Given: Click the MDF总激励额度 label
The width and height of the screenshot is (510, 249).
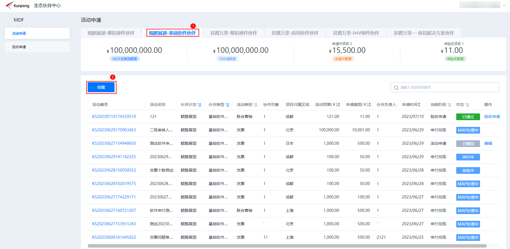Looking at the screenshot, I should coord(125,59).
